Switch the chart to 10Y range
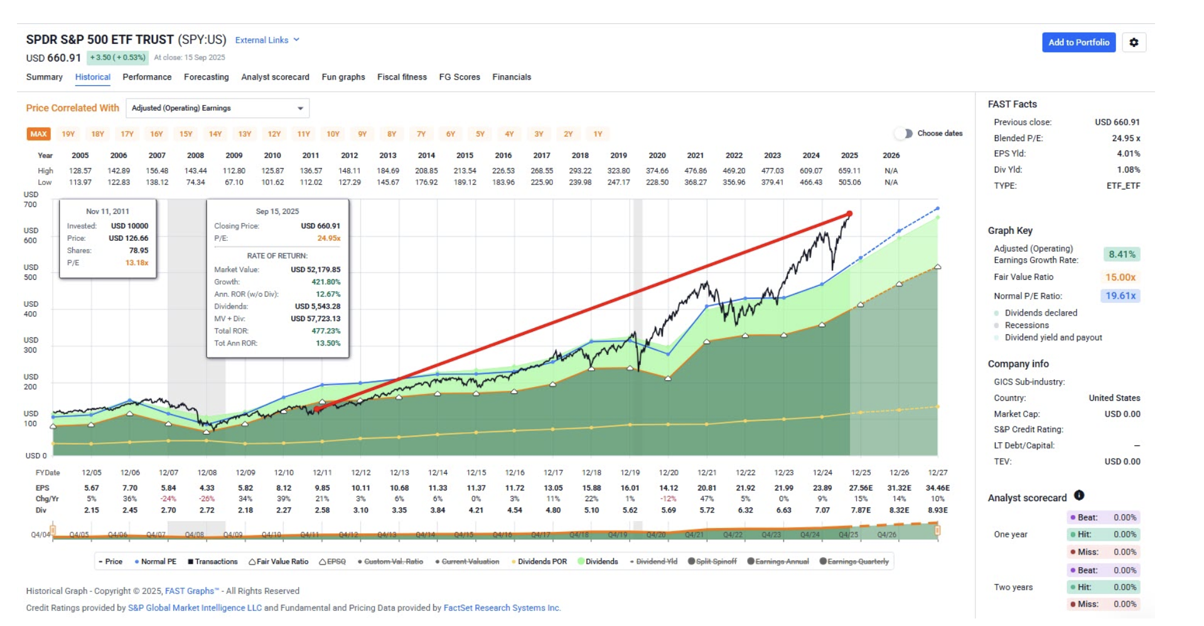 [x=333, y=134]
